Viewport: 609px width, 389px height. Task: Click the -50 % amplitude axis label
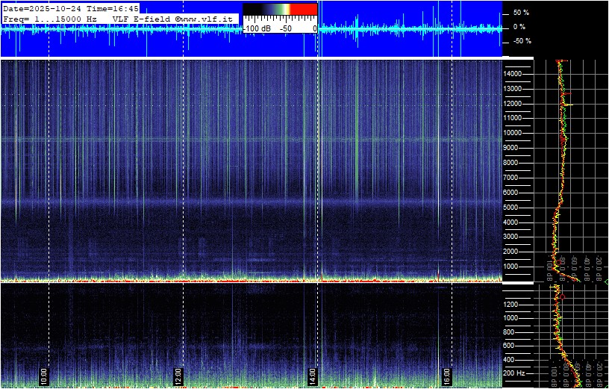coord(519,41)
